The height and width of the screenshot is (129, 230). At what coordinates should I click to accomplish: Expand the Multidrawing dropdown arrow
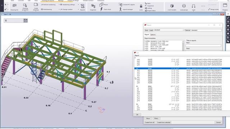(59, 9)
